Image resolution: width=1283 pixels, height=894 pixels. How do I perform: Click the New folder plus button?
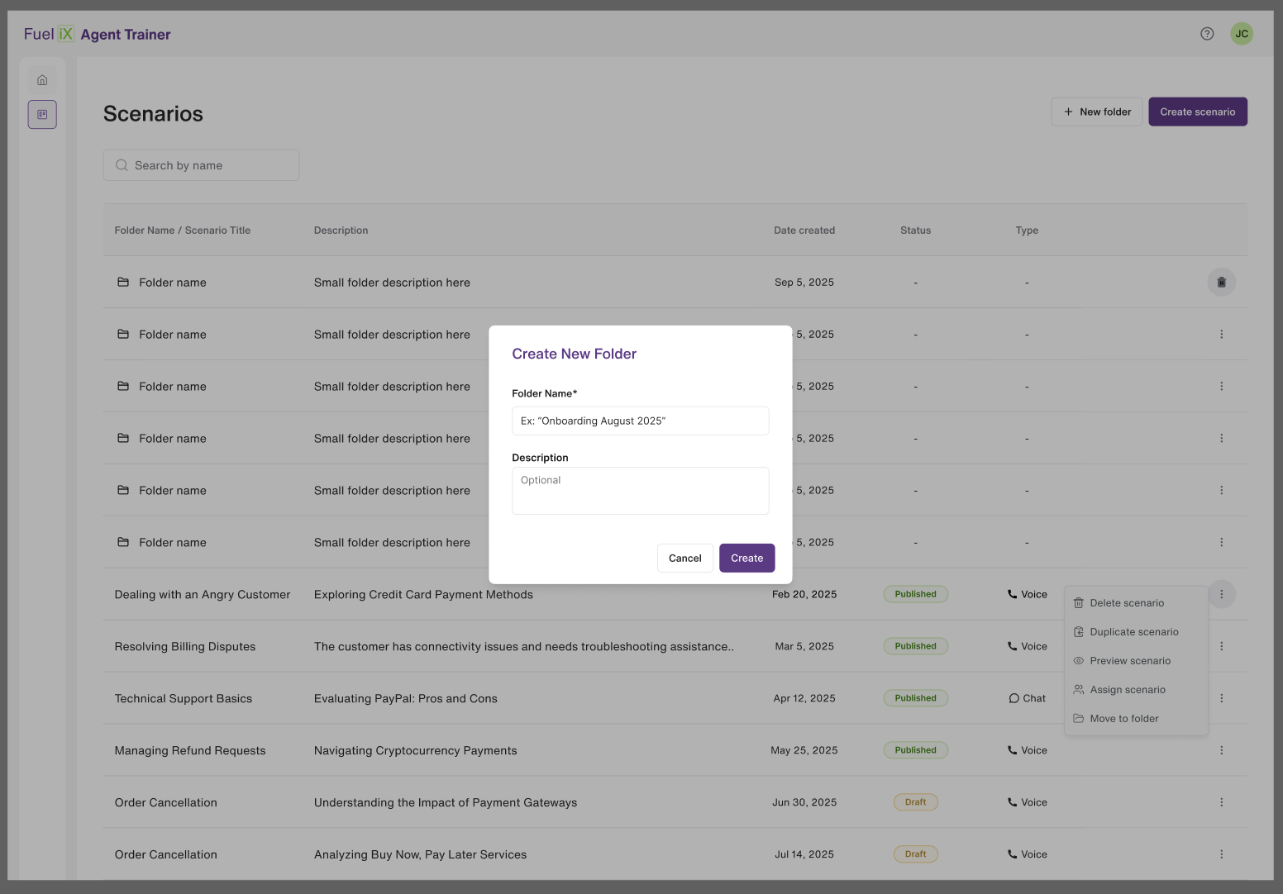(x=1097, y=112)
